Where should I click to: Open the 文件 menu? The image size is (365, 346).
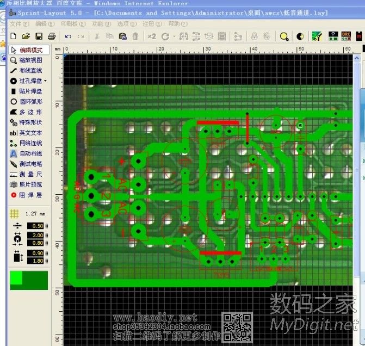(x=20, y=24)
